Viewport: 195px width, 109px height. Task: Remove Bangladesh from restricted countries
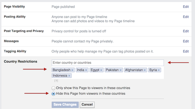(72, 70)
